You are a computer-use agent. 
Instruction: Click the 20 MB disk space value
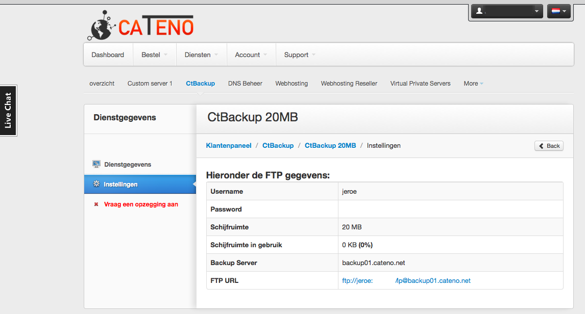coord(352,227)
